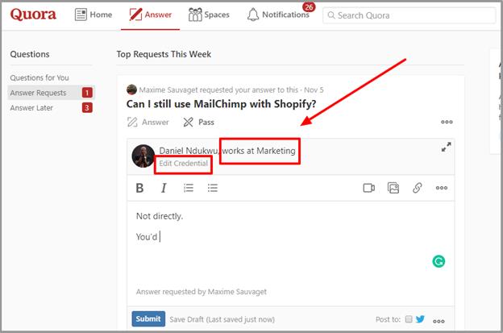This screenshot has height=333, width=503.
Task: Click the Search Quora field
Action: tap(409, 15)
